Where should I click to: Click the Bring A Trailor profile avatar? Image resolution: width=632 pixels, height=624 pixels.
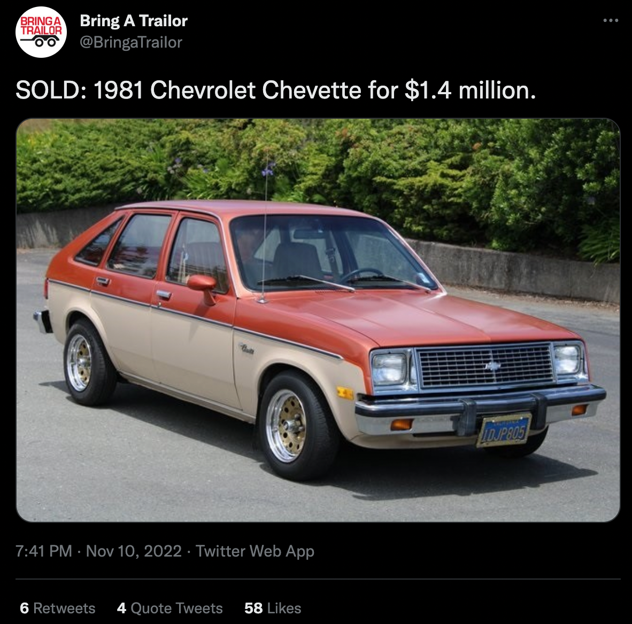click(x=41, y=32)
